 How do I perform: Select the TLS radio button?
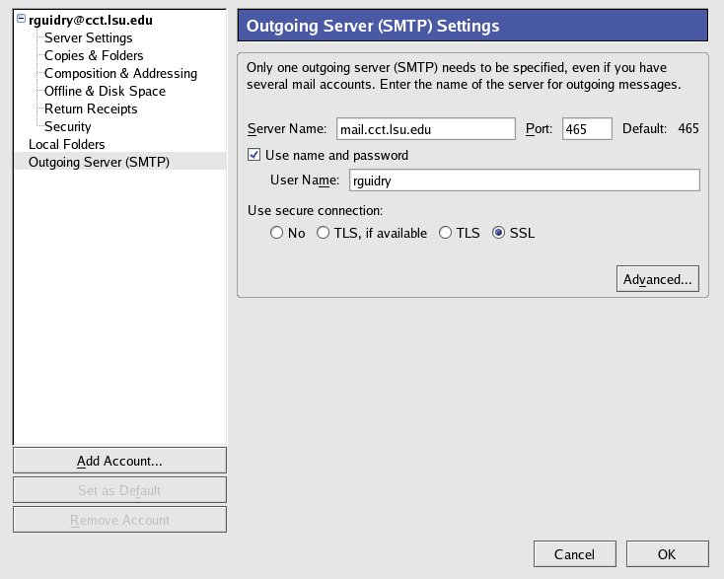click(445, 233)
